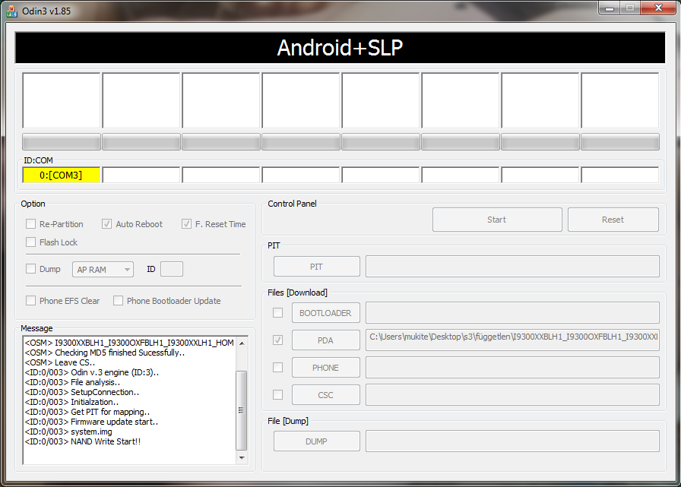Click the CSC browse button
Viewport: 681px width, 487px height.
[326, 395]
